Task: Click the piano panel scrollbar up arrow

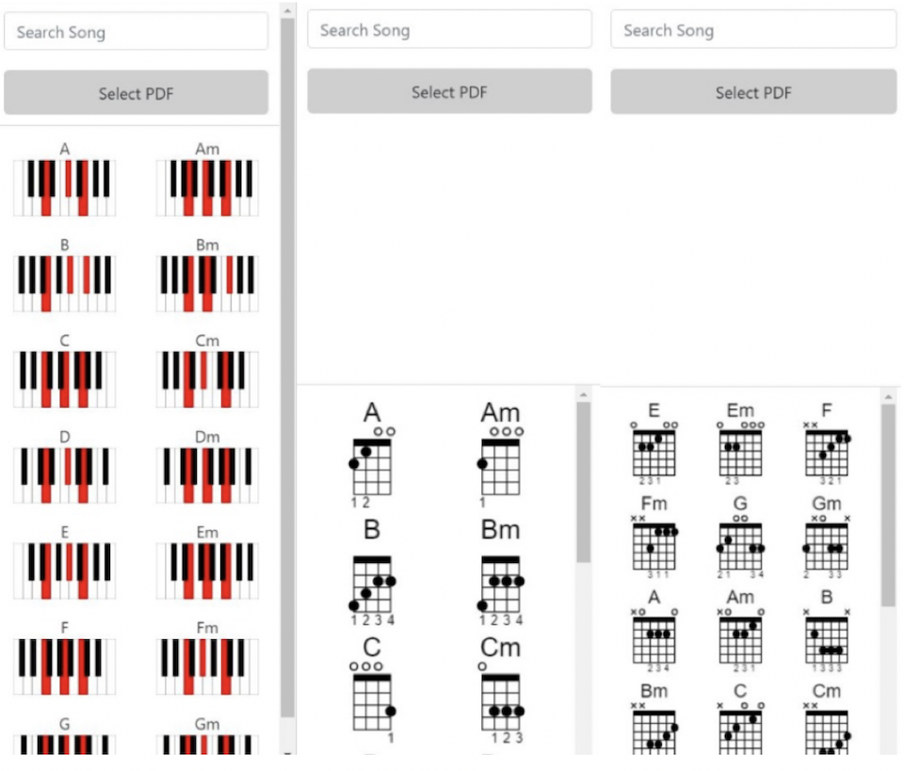Action: 288,10
